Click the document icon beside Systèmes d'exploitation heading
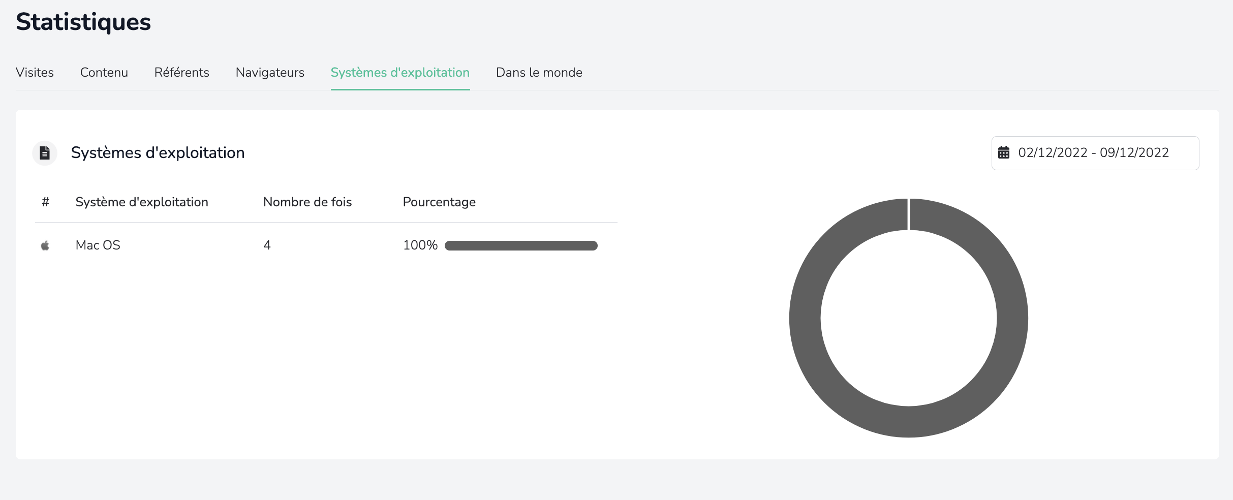 (x=45, y=153)
